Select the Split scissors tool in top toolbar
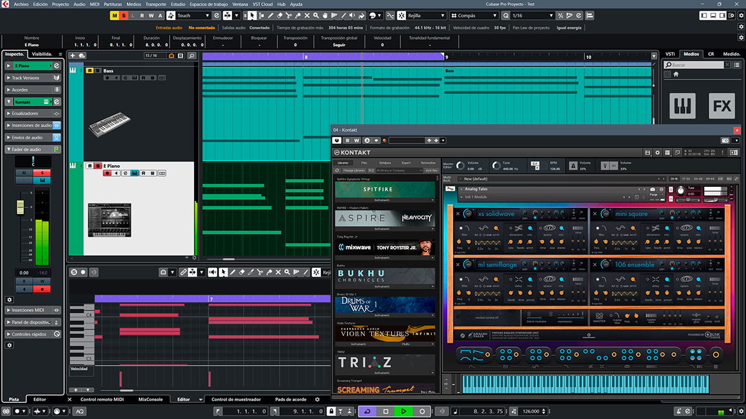Viewport: 746px width, 419px height. tap(288, 16)
